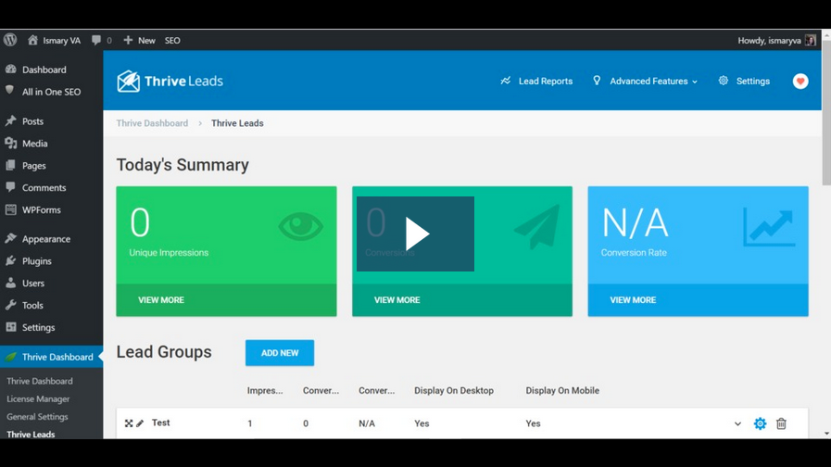
Task: Click the Test lead group name
Action: pos(160,423)
